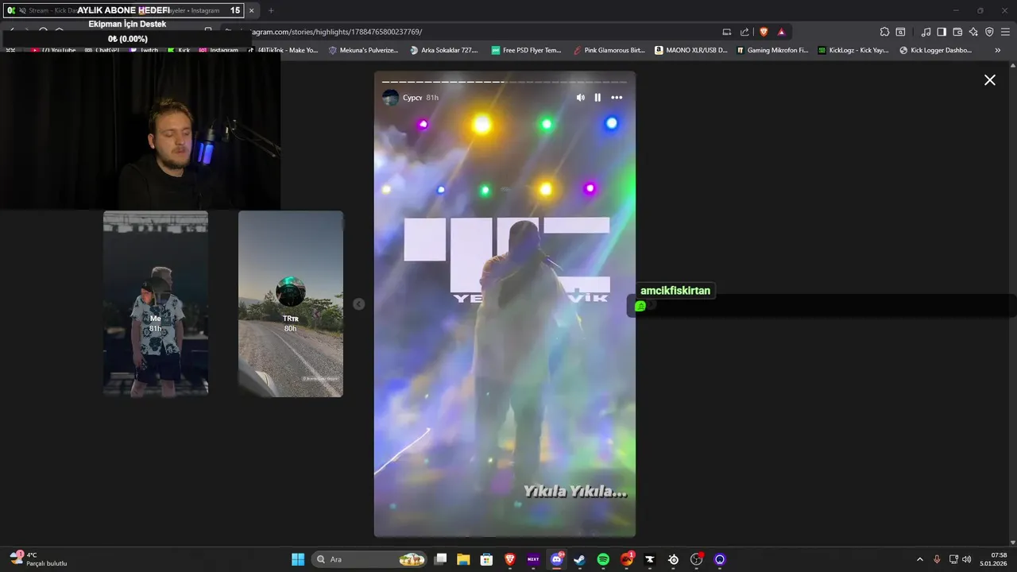This screenshot has width=1017, height=572.
Task: Open the 'Free PSD Flyer Tem...' bookmark
Action: (x=526, y=50)
